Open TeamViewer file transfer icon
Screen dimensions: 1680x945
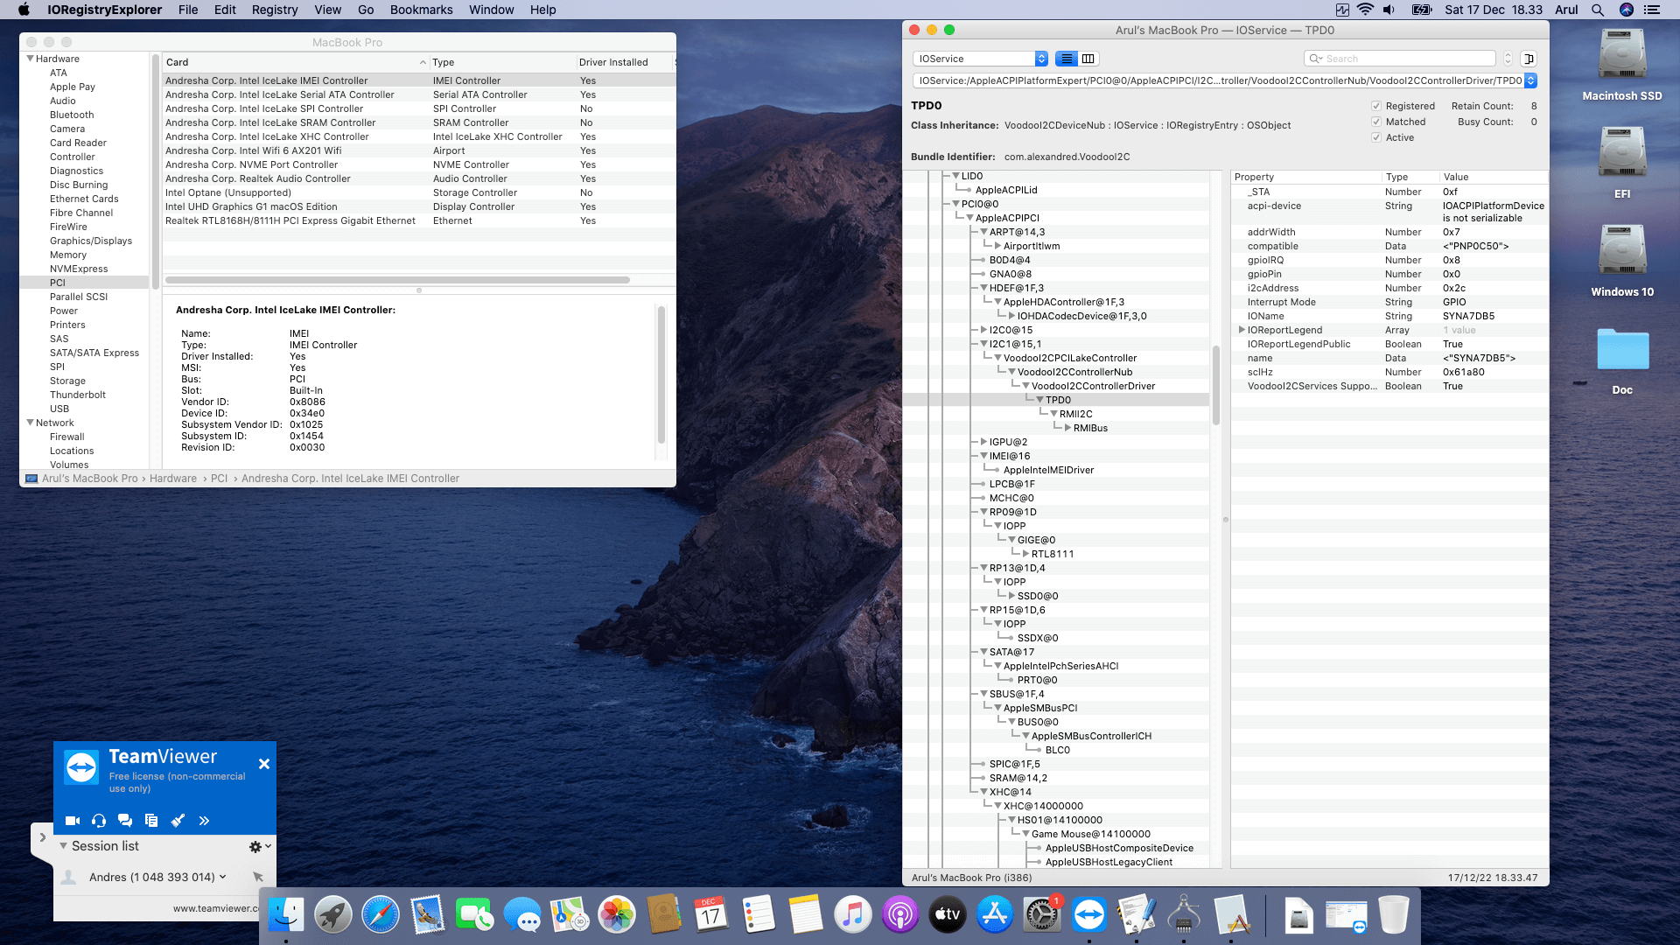[151, 821]
